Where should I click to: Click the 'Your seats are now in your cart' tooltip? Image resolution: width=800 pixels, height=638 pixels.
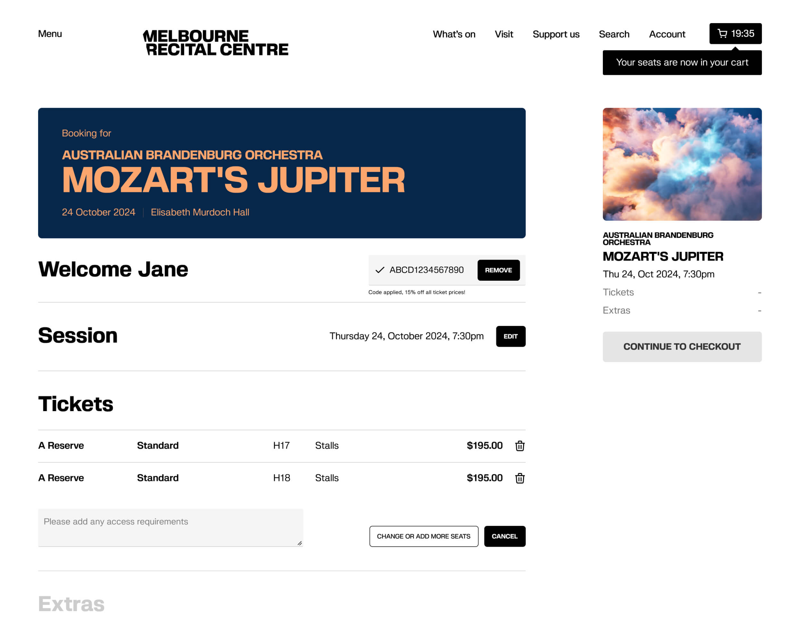coord(682,63)
